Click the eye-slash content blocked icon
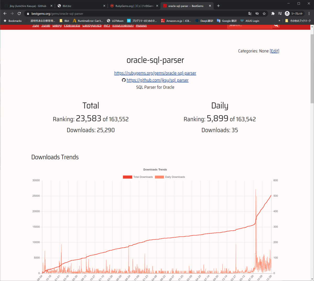The image size is (314, 281). (257, 13)
